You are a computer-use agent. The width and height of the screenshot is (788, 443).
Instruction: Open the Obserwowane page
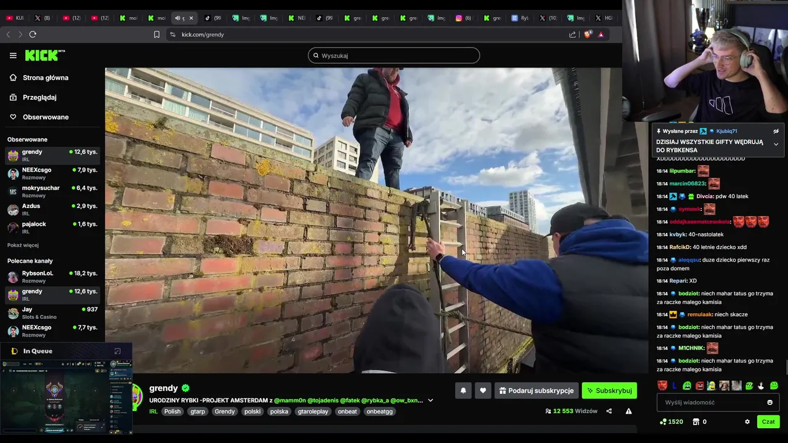pyautogui.click(x=46, y=117)
